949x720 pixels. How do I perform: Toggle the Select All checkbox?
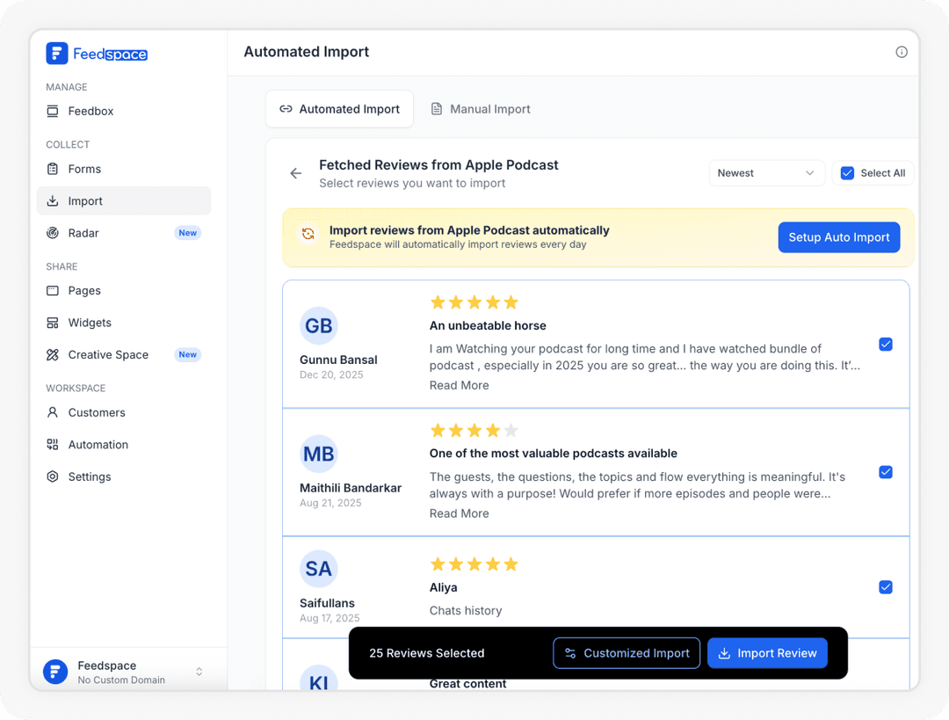[x=847, y=173]
